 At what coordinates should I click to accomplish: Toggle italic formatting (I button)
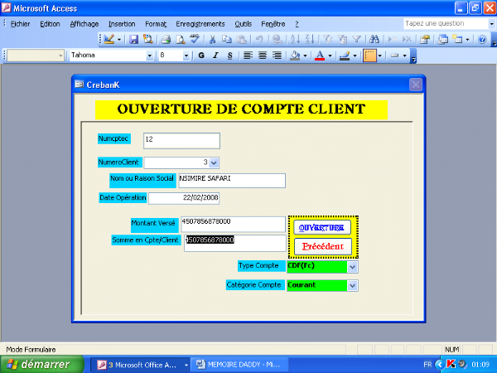point(215,56)
